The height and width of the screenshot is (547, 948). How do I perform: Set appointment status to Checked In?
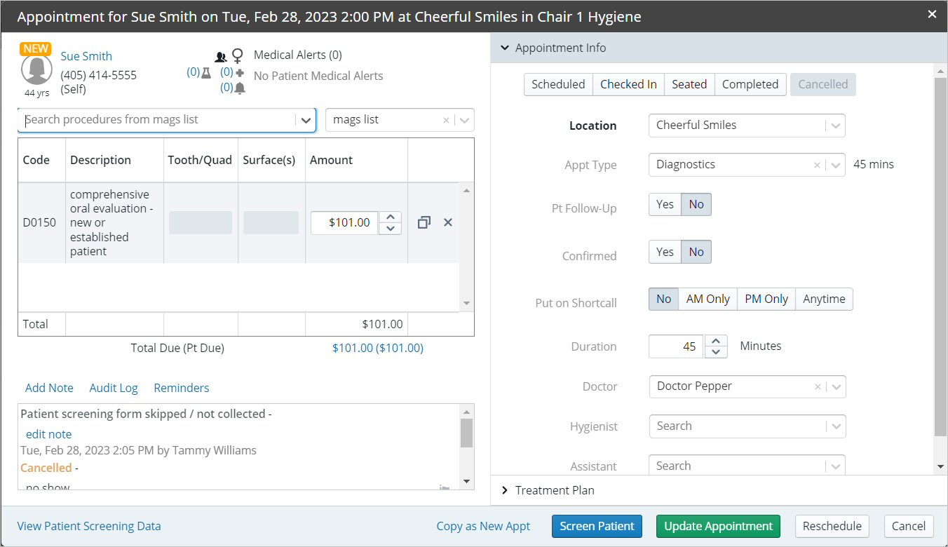(x=628, y=84)
